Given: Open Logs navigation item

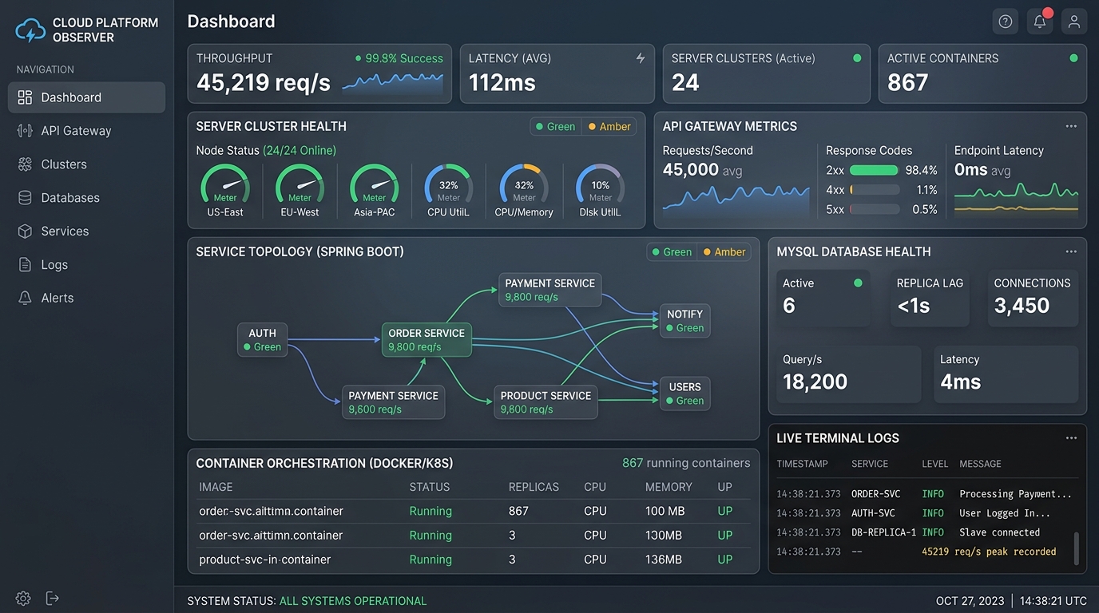Looking at the screenshot, I should 86,265.
